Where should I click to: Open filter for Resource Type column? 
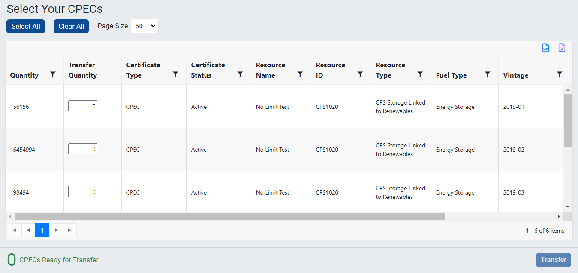point(420,75)
